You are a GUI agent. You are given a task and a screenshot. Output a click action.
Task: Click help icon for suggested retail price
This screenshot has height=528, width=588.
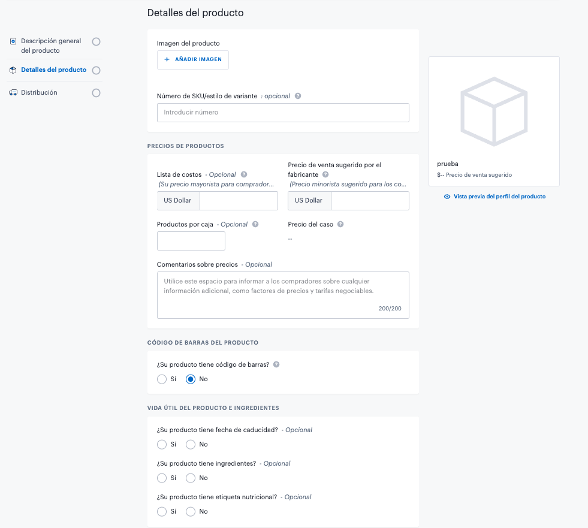pyautogui.click(x=325, y=174)
